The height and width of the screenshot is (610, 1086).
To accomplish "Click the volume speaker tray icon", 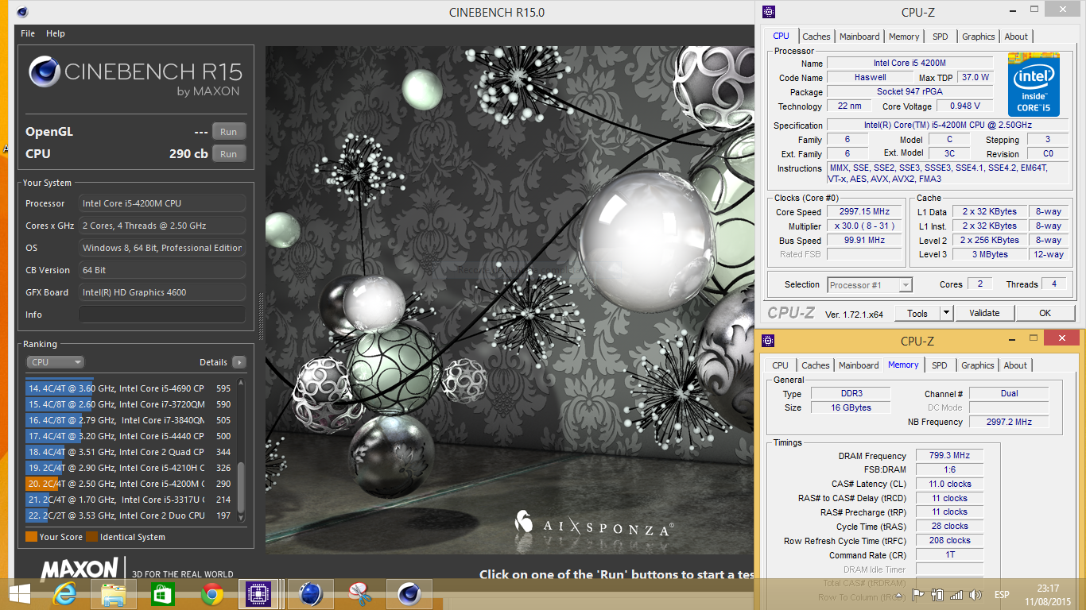I will (x=974, y=595).
